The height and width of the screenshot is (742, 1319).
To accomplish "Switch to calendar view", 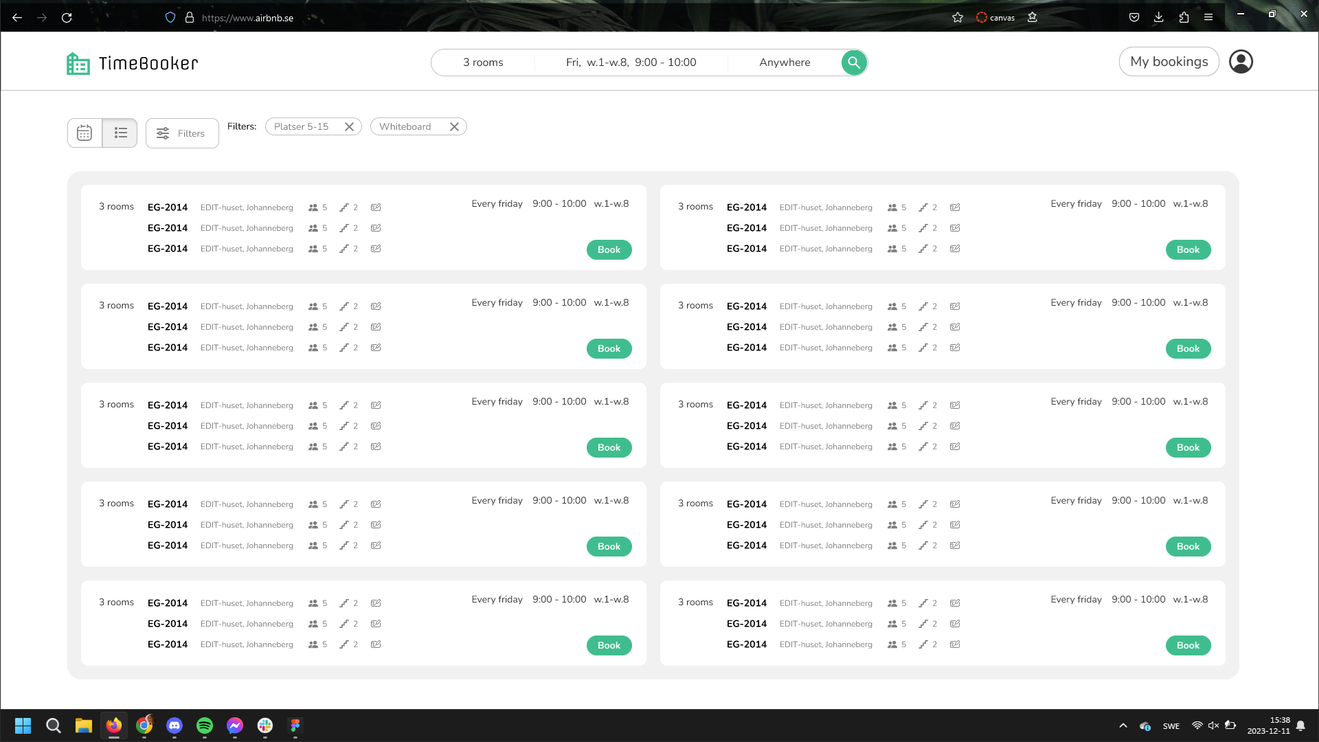I will [x=84, y=133].
